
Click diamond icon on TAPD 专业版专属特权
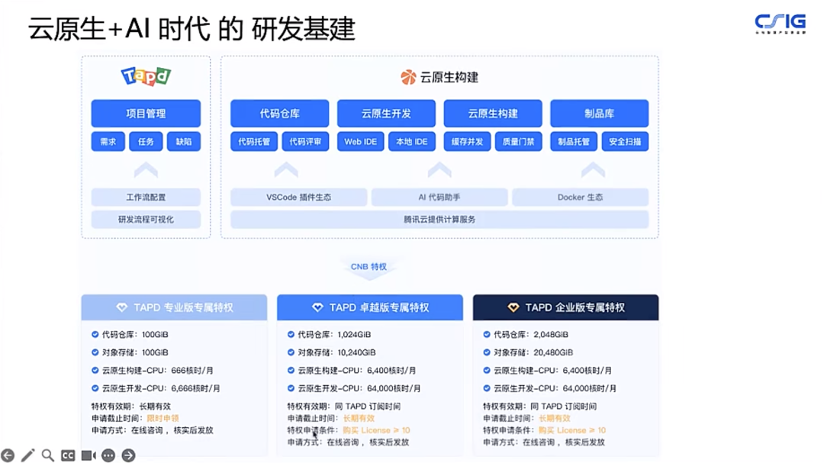point(122,307)
